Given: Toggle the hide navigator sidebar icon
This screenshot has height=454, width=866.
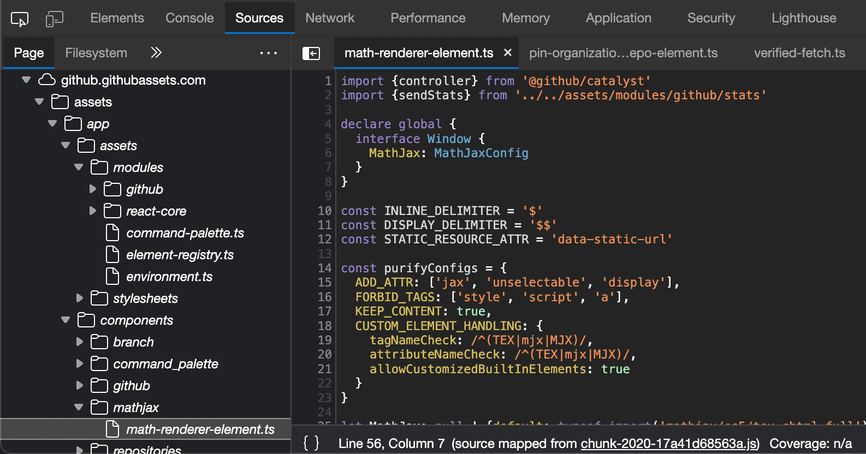Looking at the screenshot, I should (311, 53).
